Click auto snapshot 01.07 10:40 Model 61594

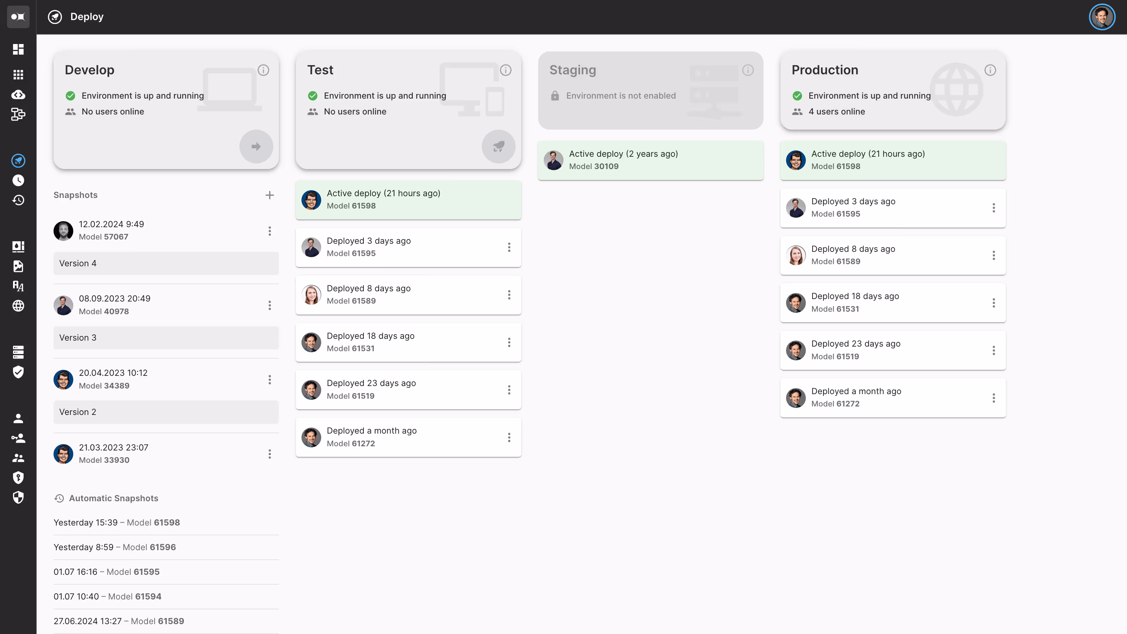[x=166, y=596]
